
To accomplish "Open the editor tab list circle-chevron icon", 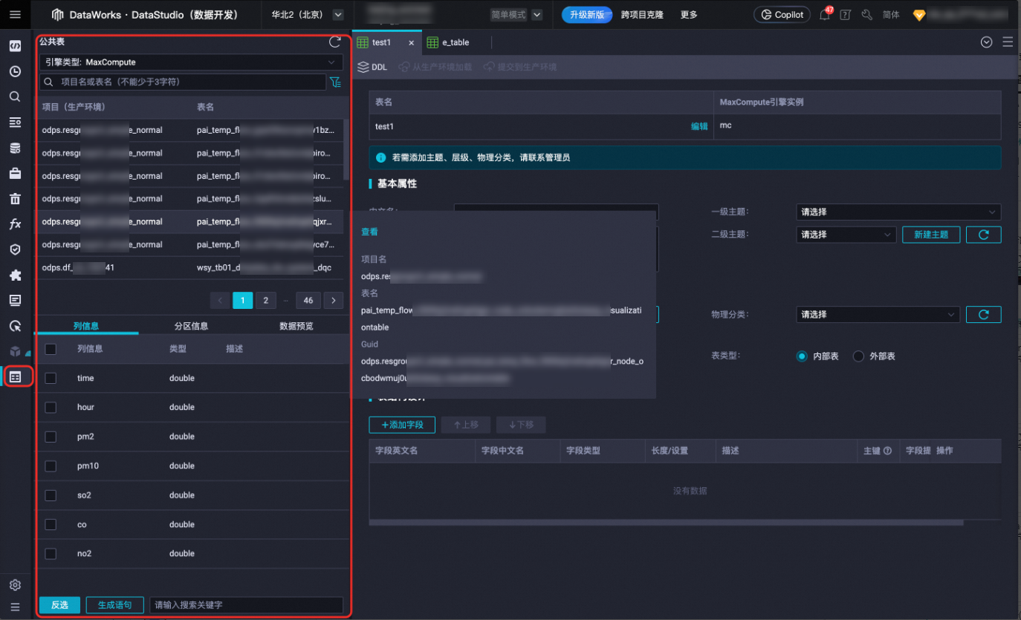I will tap(987, 42).
